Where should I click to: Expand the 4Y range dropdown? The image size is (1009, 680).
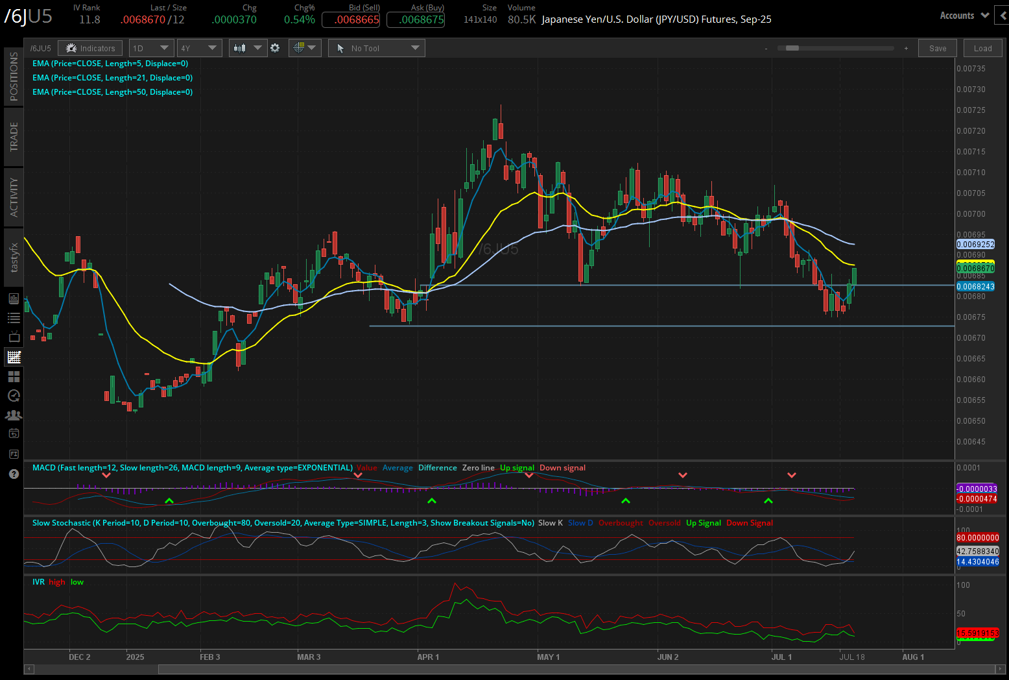pos(199,47)
